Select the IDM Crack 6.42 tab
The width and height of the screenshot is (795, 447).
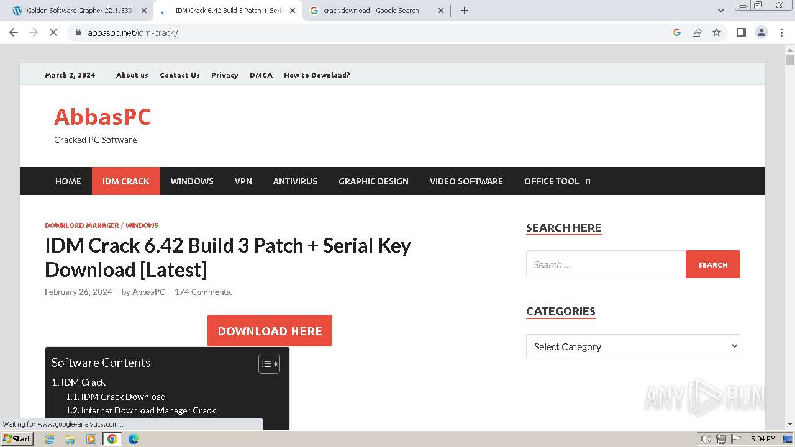(227, 11)
